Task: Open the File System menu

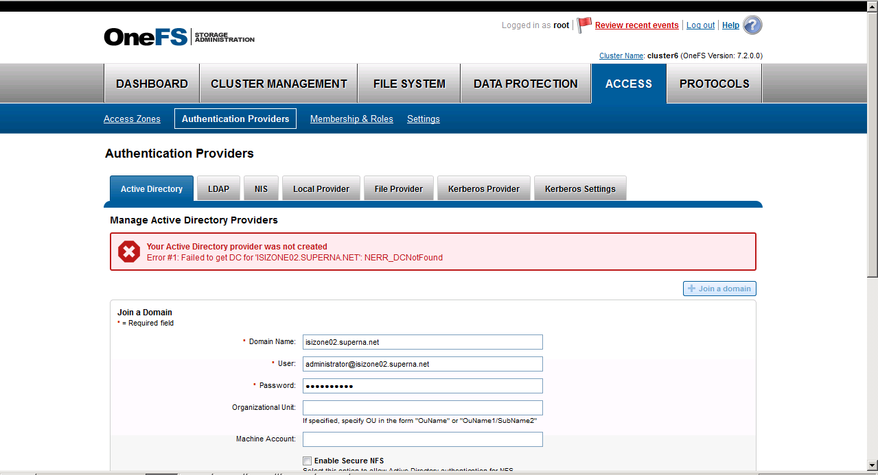Action: [x=409, y=84]
